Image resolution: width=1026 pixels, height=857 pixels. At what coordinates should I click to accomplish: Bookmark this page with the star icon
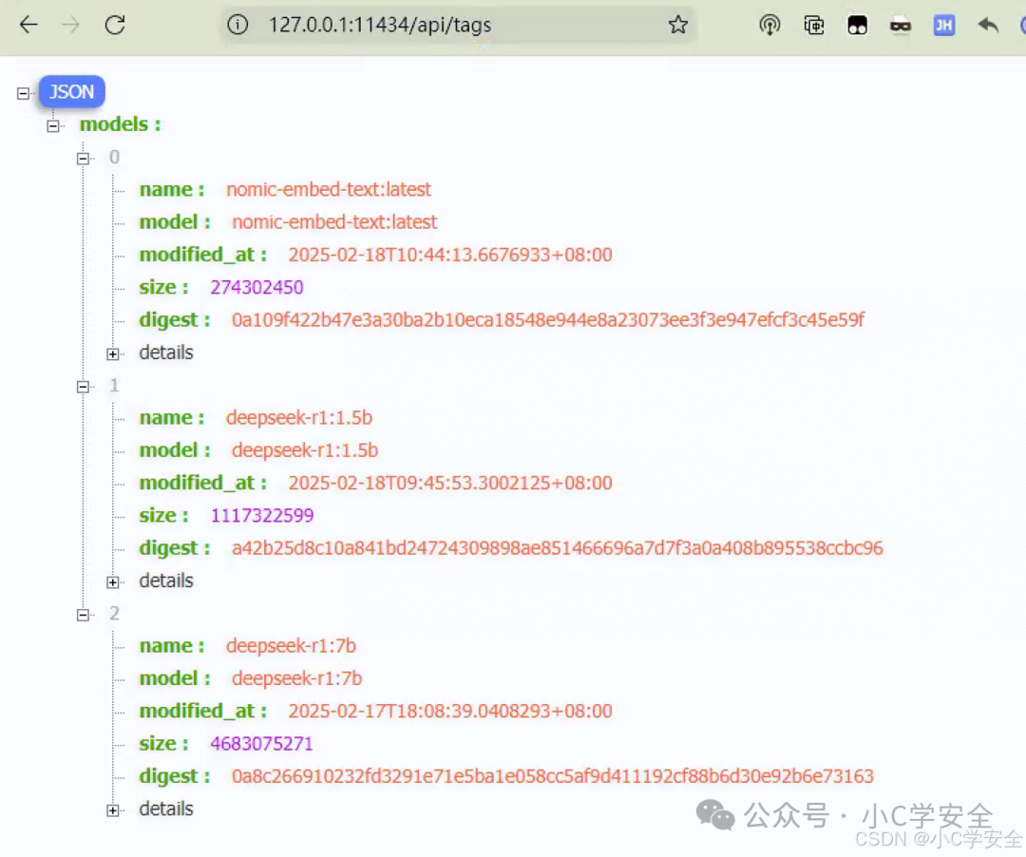(678, 25)
